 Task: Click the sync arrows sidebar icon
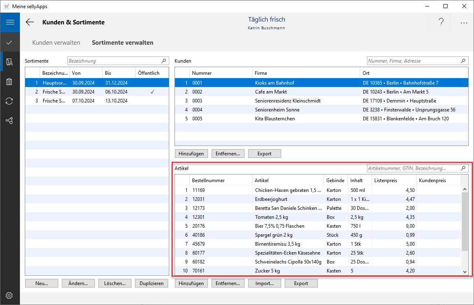(10, 101)
